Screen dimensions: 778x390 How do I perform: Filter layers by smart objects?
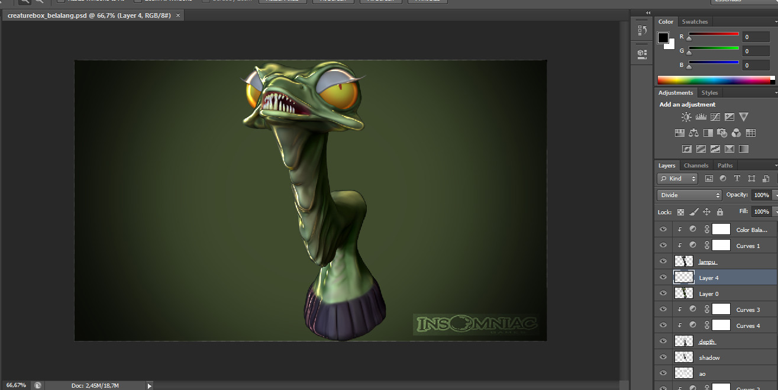[x=766, y=179]
